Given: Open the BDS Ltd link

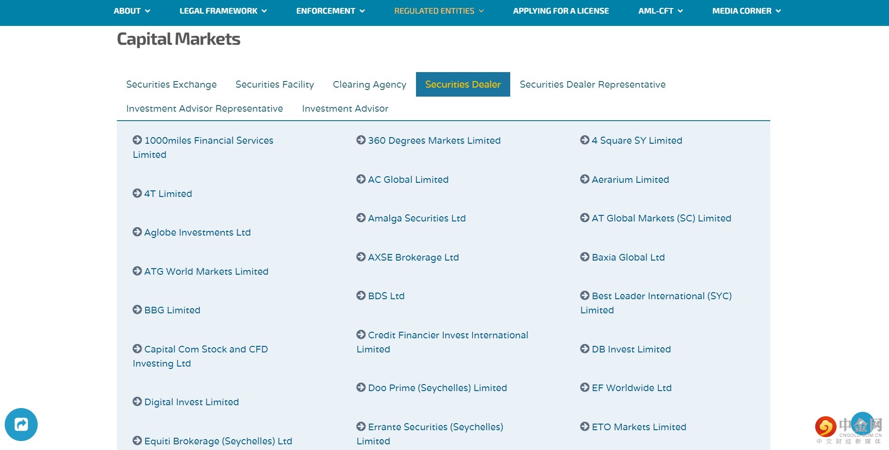Looking at the screenshot, I should [386, 296].
